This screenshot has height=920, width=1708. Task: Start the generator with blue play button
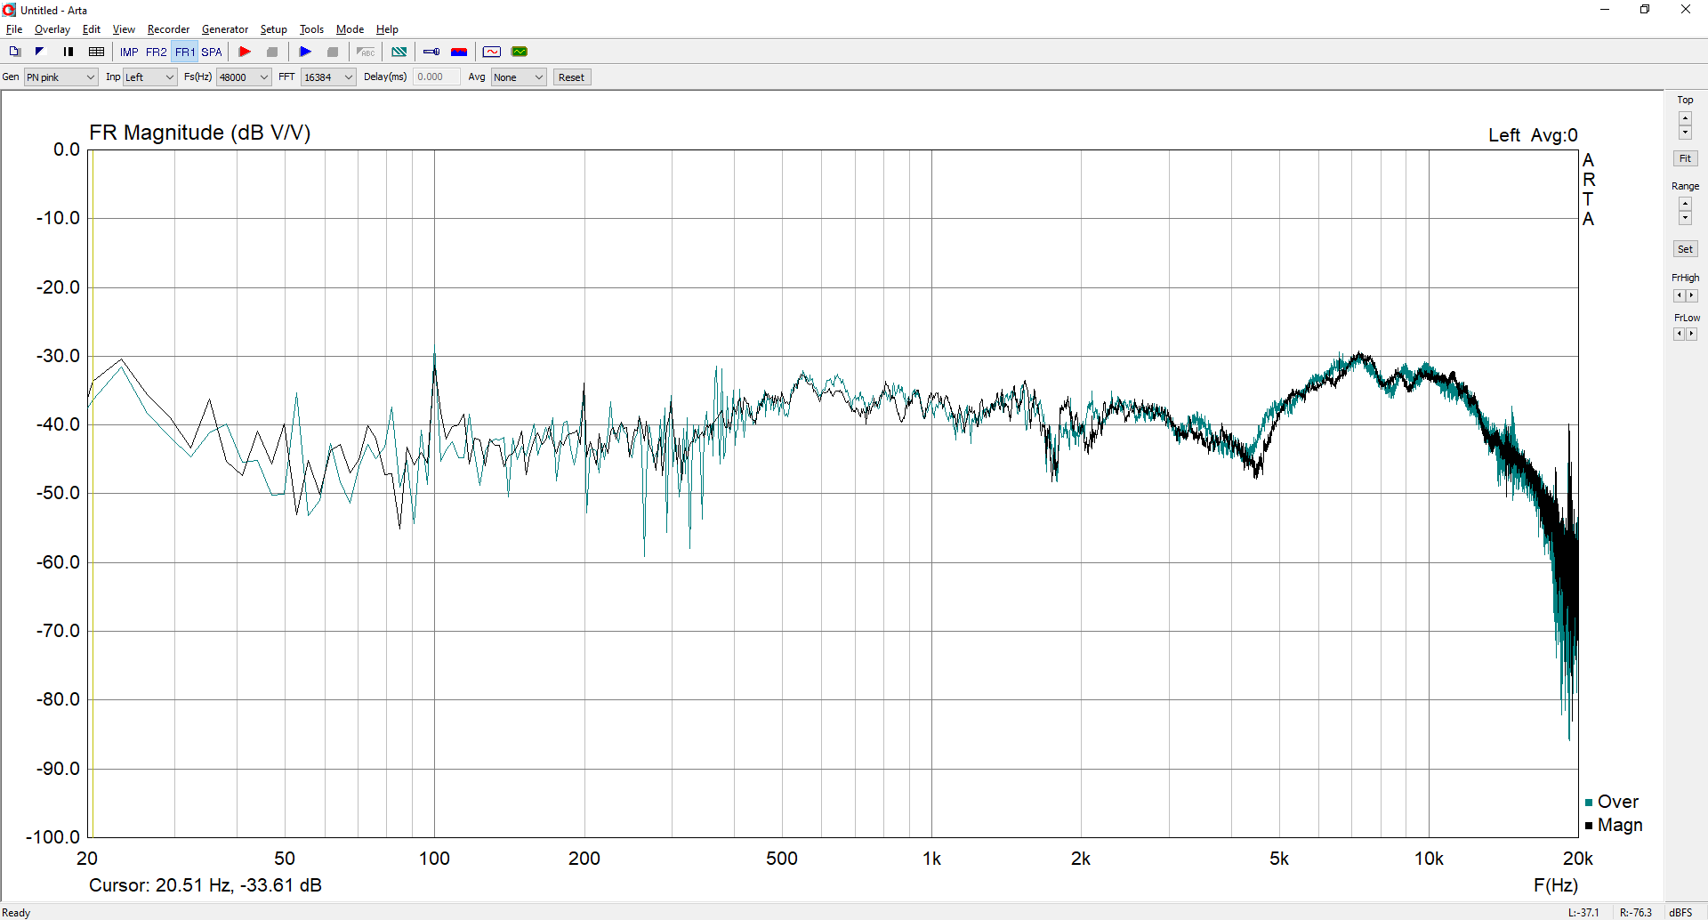305,52
